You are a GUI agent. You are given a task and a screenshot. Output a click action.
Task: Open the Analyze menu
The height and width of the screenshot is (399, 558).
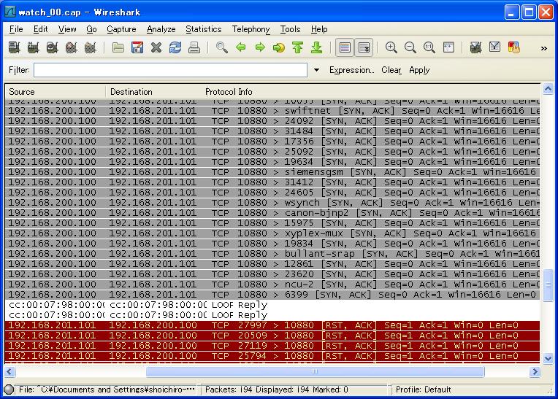click(x=161, y=29)
